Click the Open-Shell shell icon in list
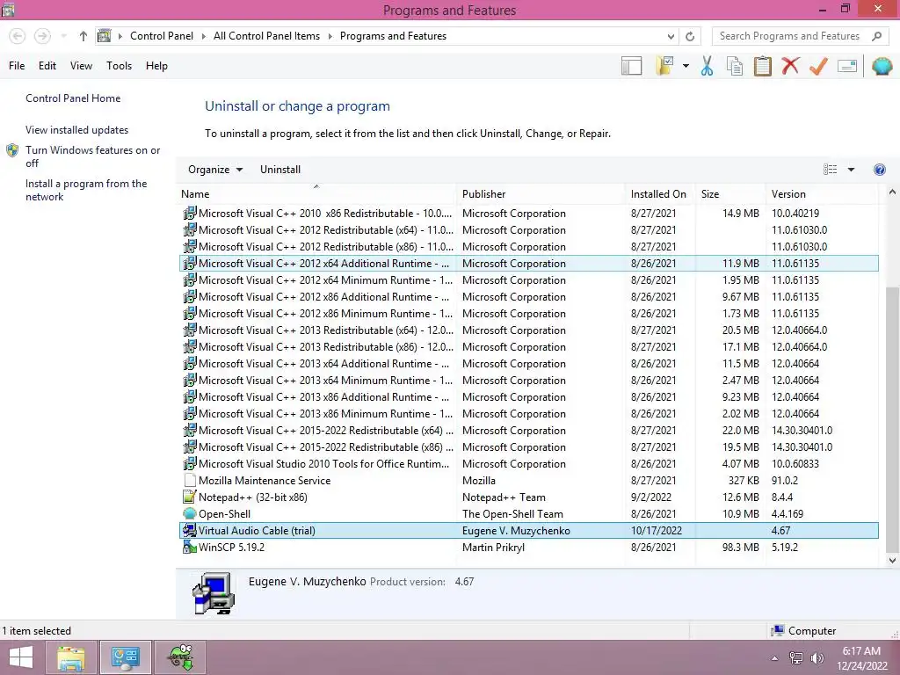This screenshot has width=900, height=675. (x=190, y=513)
